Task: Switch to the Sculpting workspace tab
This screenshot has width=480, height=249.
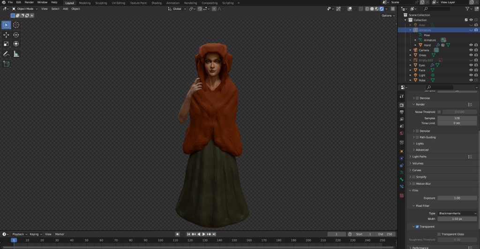Action: pos(101,3)
